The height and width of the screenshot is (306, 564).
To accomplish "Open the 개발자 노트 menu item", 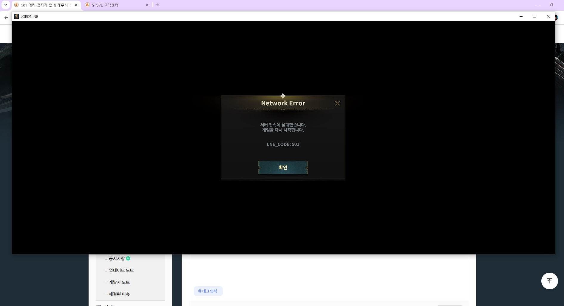I will [x=119, y=282].
